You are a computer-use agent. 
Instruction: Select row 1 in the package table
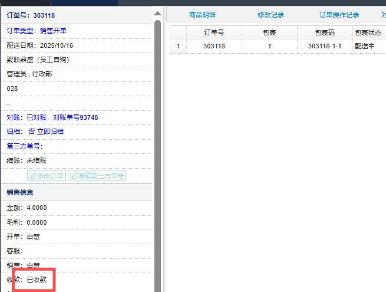[x=178, y=46]
